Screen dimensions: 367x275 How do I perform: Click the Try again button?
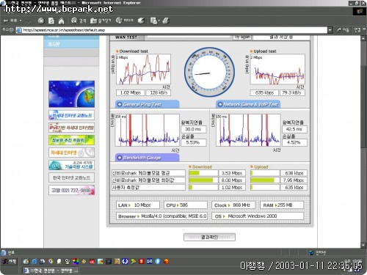(242, 37)
